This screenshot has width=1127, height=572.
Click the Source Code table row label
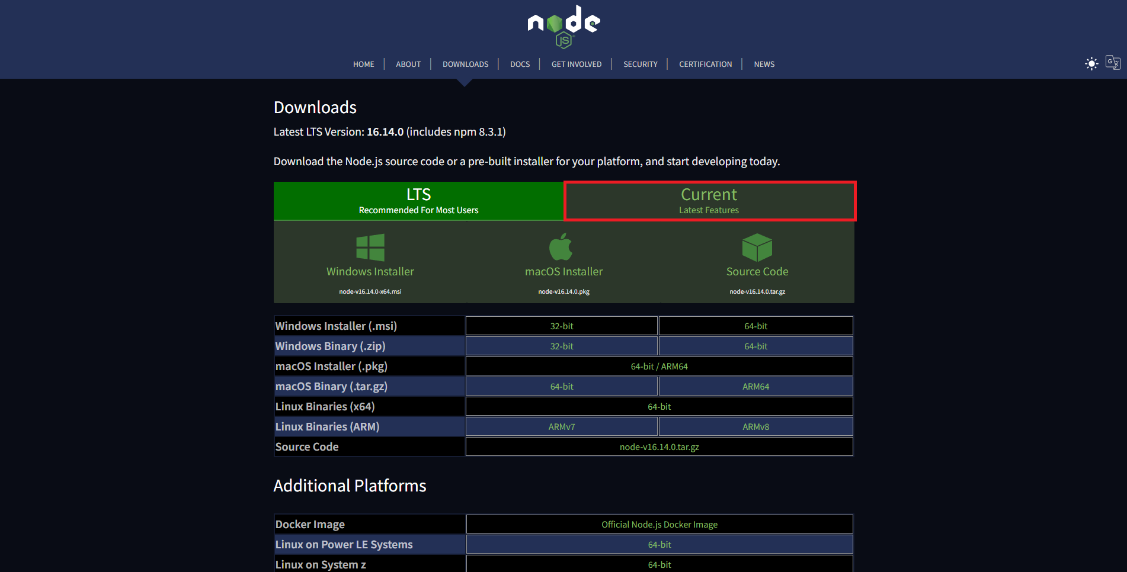click(307, 446)
